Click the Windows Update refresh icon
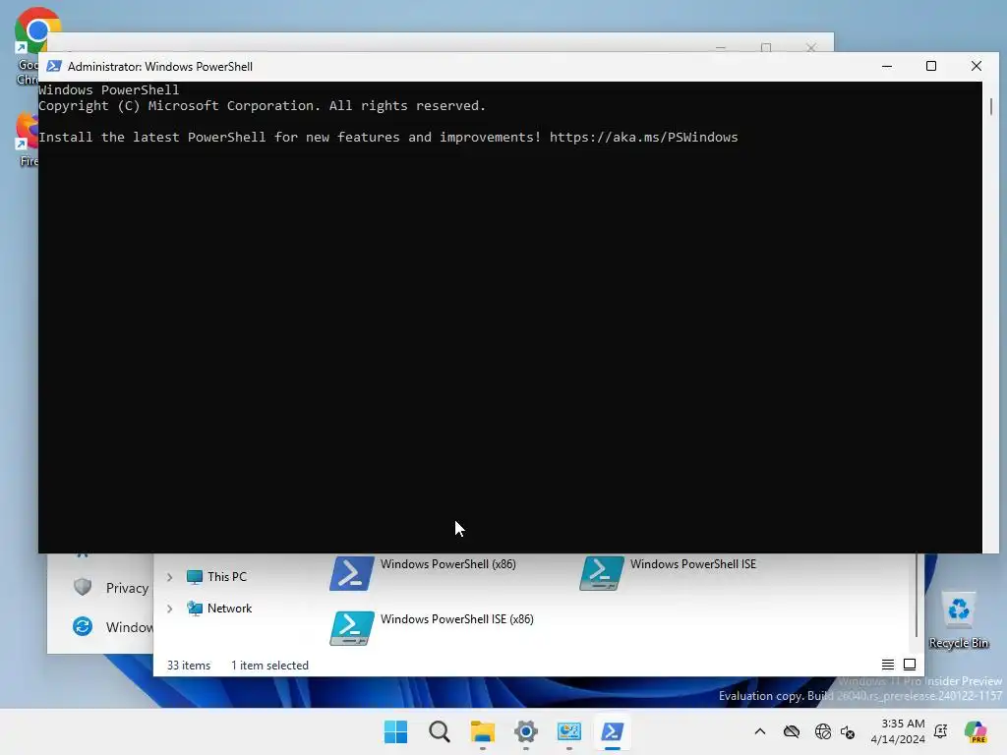This screenshot has height=755, width=1007. click(83, 626)
